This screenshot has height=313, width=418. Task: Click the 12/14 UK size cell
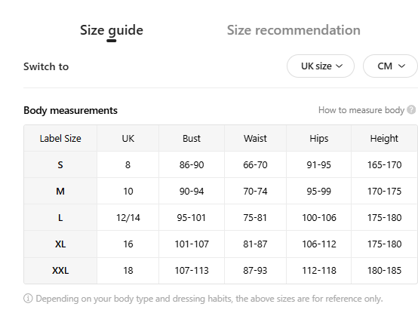[128, 217]
